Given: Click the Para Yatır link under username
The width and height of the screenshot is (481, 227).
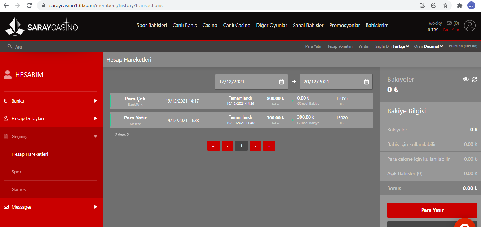Looking at the screenshot, I should tap(451, 30).
